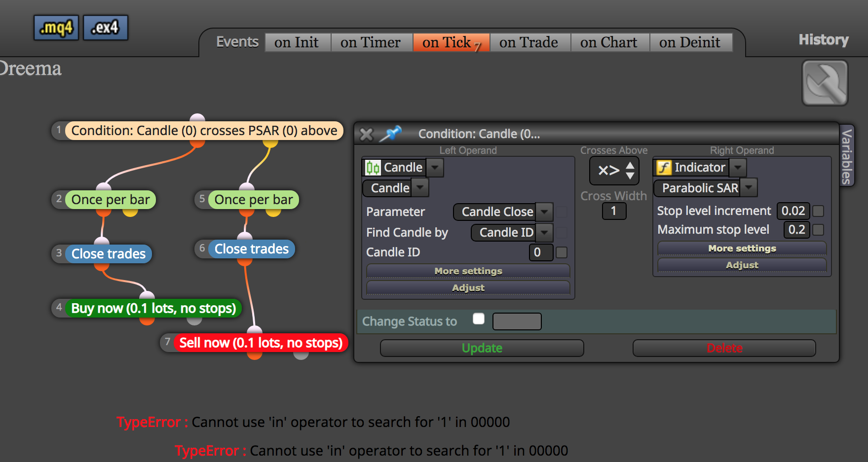This screenshot has height=462, width=868.
Task: Switch to the on Chart event tab
Action: pyautogui.click(x=609, y=42)
